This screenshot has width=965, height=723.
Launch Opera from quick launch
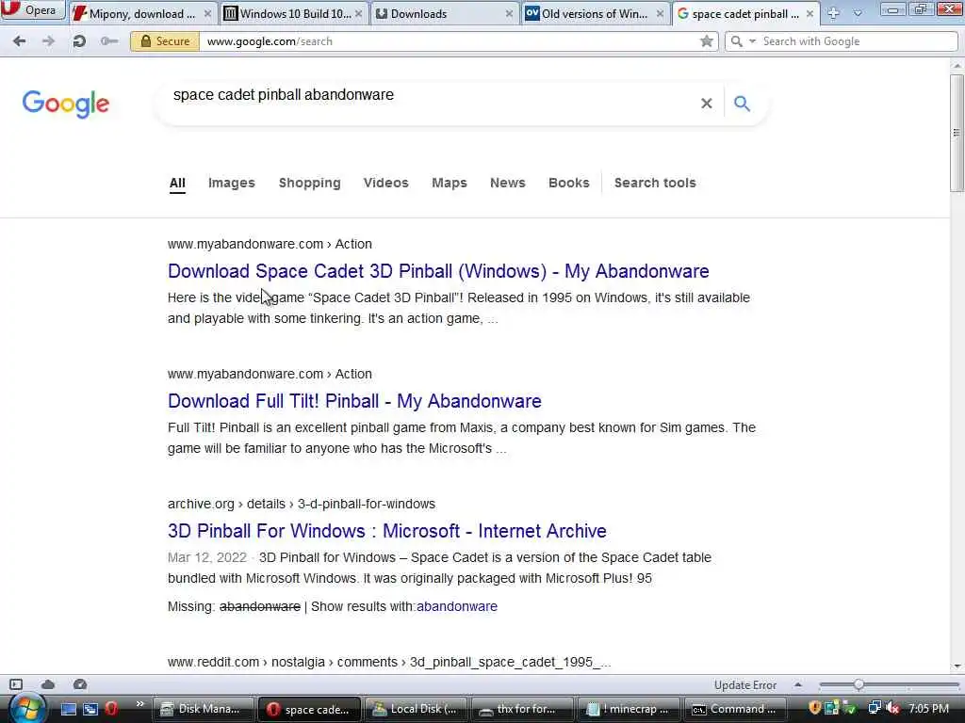click(111, 709)
